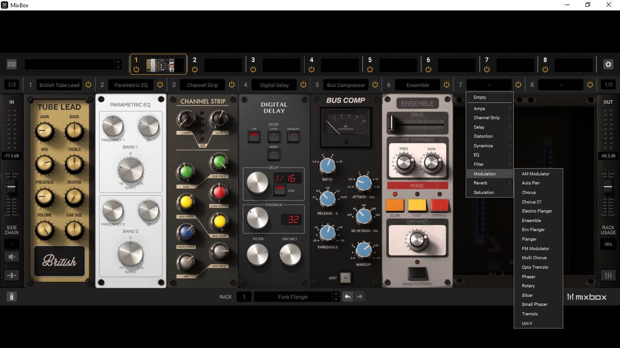620x348 pixels.
Task: Click the preset browser keyboard icon
Action: coord(12,64)
